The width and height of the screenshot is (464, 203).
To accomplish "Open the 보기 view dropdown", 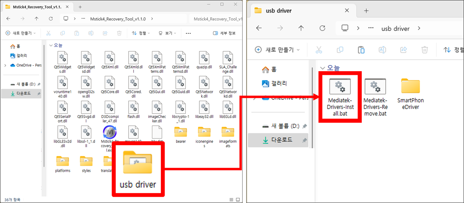I will [168, 33].
